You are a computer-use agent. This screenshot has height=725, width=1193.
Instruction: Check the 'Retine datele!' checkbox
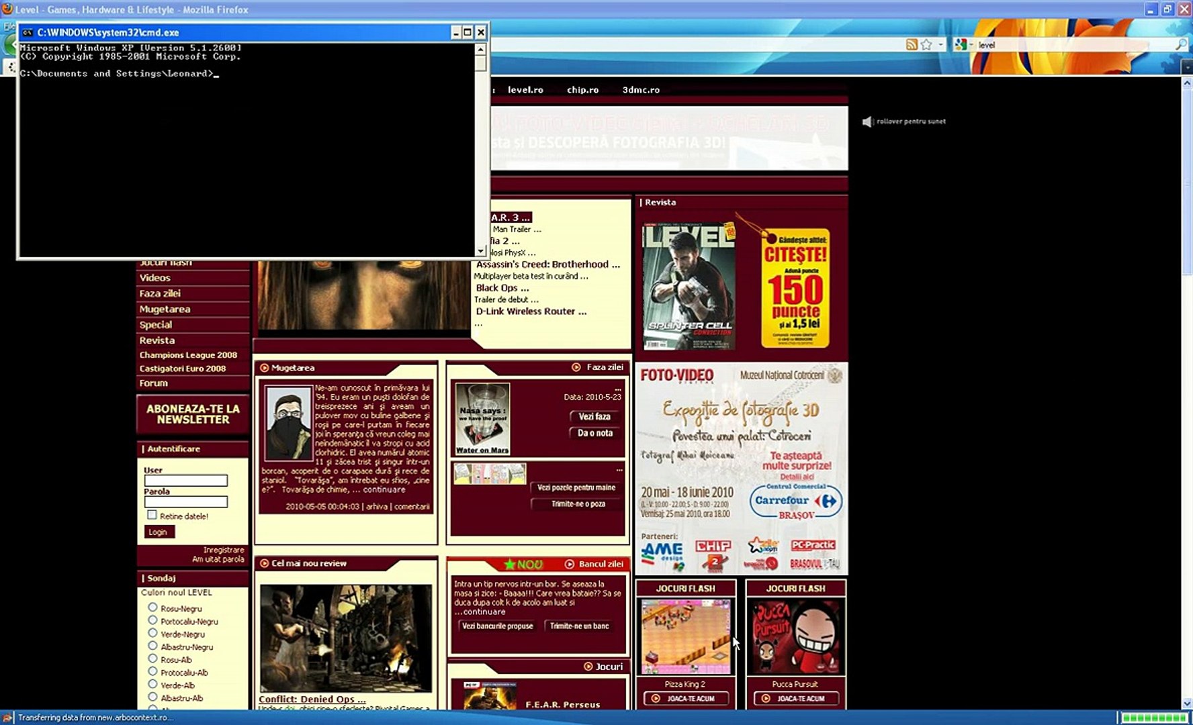pyautogui.click(x=152, y=515)
